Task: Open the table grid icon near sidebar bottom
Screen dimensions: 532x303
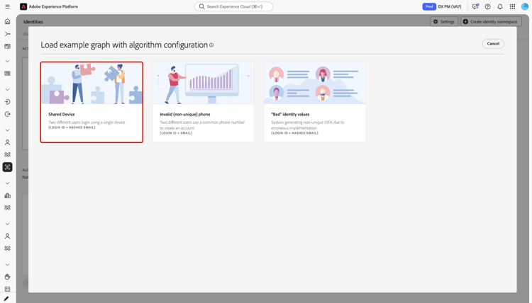Action: pos(8,289)
